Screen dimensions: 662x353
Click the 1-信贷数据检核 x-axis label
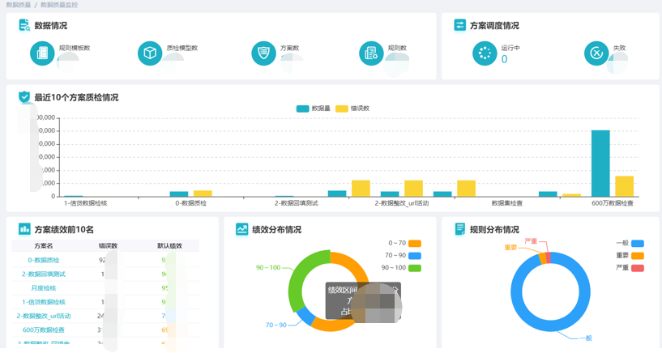coord(86,203)
